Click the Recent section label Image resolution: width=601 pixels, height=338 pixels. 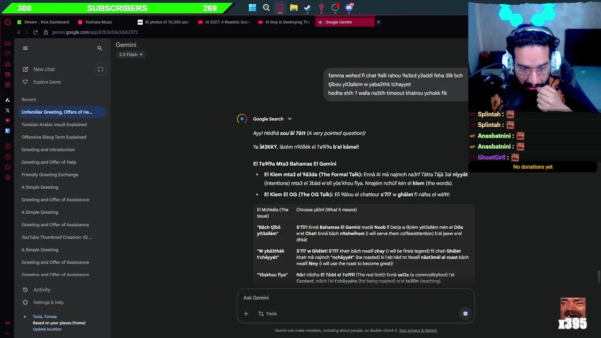[x=29, y=100]
